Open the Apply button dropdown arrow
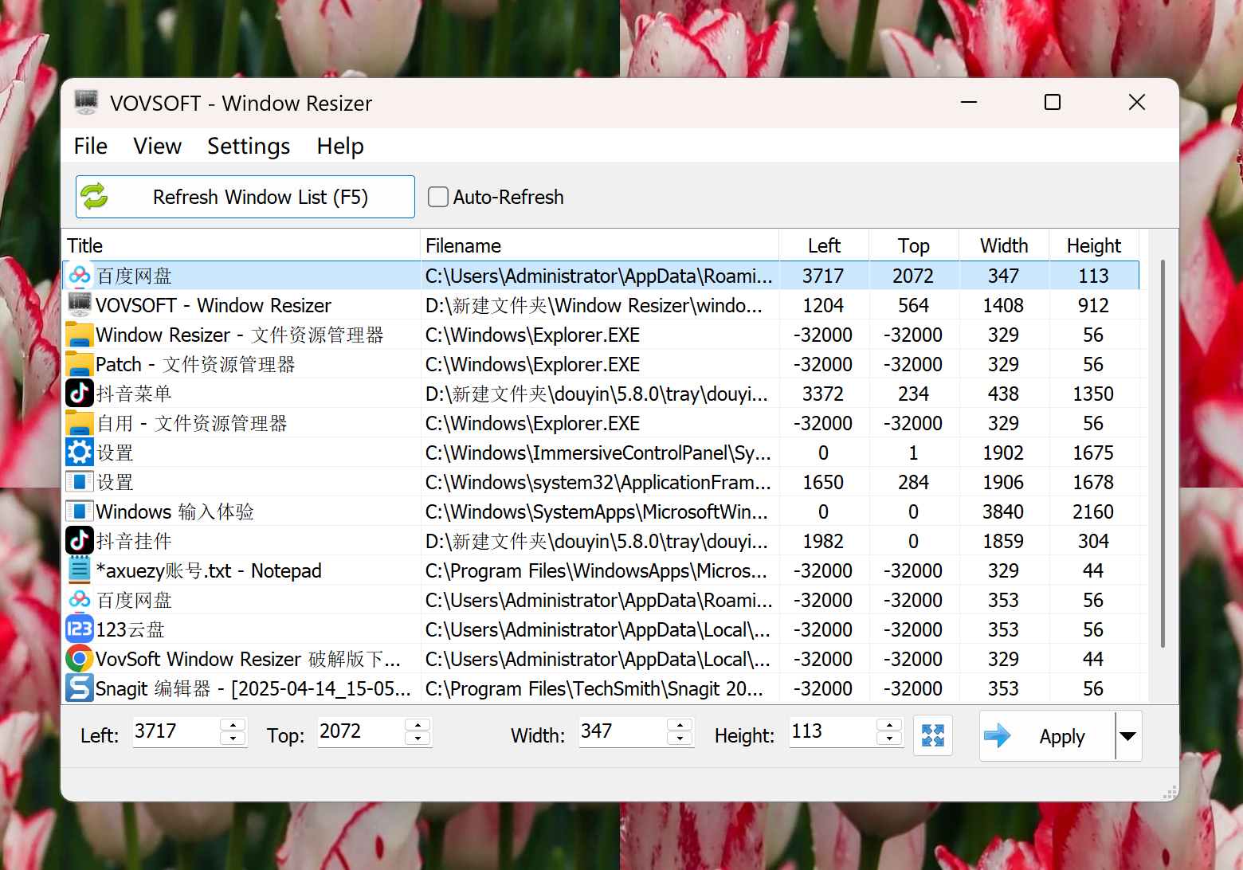Image resolution: width=1243 pixels, height=870 pixels. click(x=1128, y=735)
